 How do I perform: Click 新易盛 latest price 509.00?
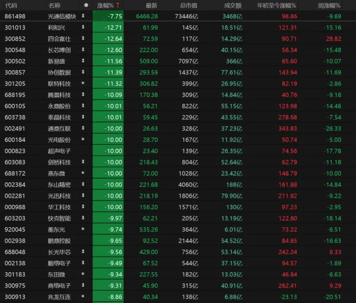148,61
